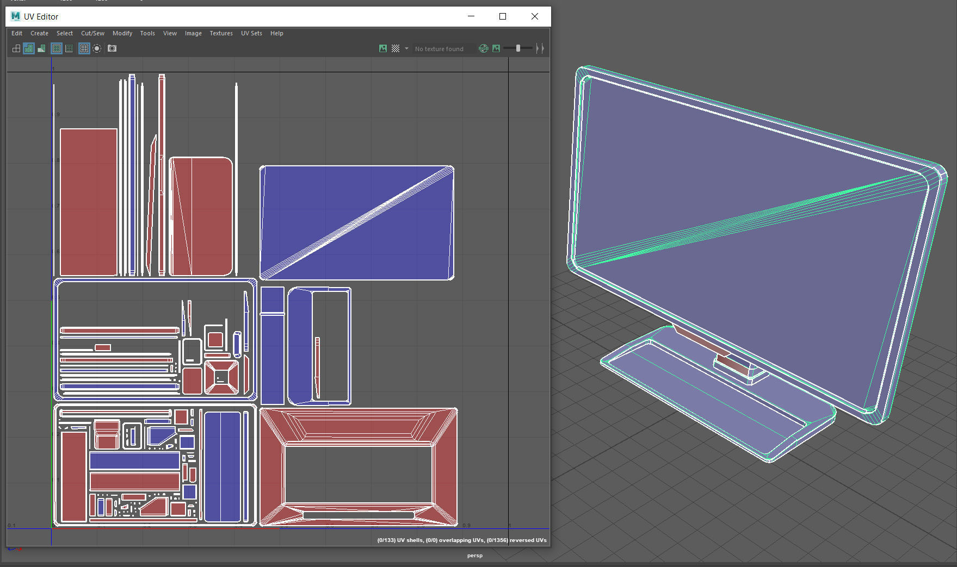Open the Image menu
Viewport: 957px width, 567px height.
[193, 33]
